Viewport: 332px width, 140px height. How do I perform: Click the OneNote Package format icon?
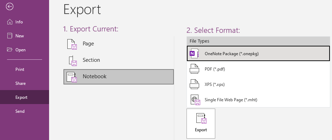point(194,54)
